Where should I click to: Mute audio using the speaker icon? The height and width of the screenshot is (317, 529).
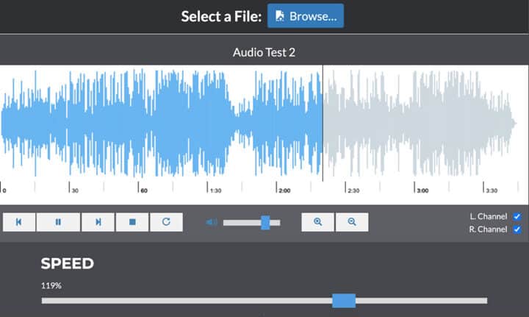212,222
